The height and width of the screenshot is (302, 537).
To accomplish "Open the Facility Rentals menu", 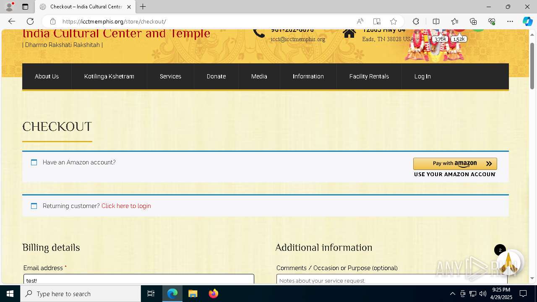I will point(369,76).
